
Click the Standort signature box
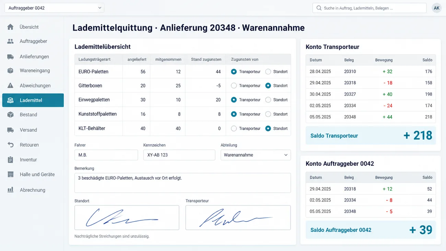pyautogui.click(x=127, y=217)
